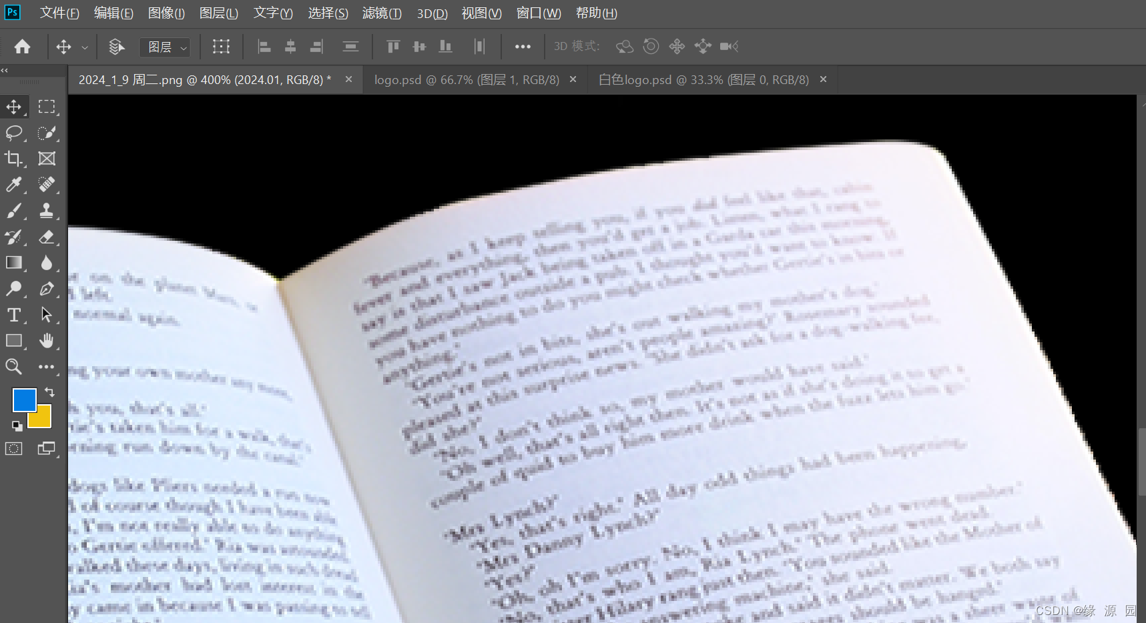This screenshot has height=623, width=1146.
Task: Open more align and distribute options
Action: coord(523,47)
